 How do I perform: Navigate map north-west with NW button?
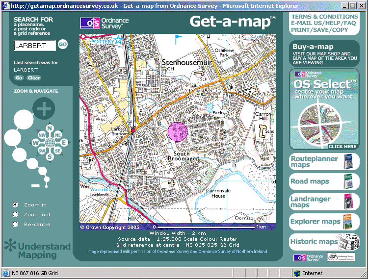42,135
